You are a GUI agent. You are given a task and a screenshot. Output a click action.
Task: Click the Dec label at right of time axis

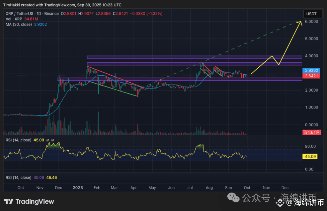[x=285, y=188]
